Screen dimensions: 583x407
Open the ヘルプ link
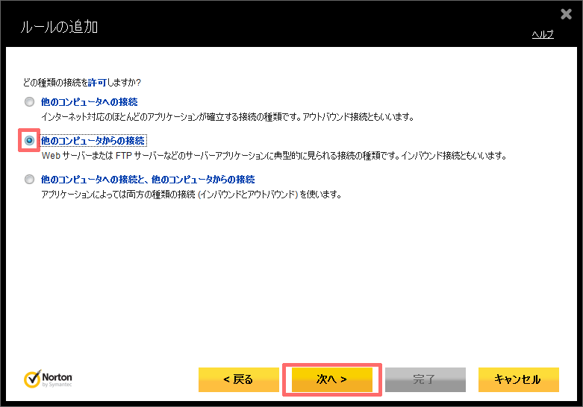[x=542, y=35]
